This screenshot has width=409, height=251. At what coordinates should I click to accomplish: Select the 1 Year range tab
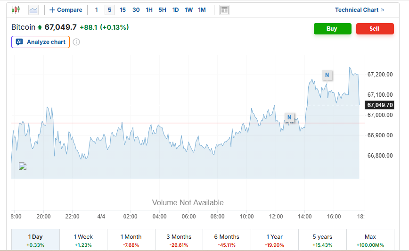point(274,240)
